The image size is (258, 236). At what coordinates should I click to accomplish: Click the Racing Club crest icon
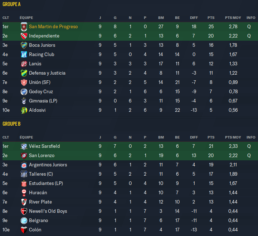[x=24, y=55]
